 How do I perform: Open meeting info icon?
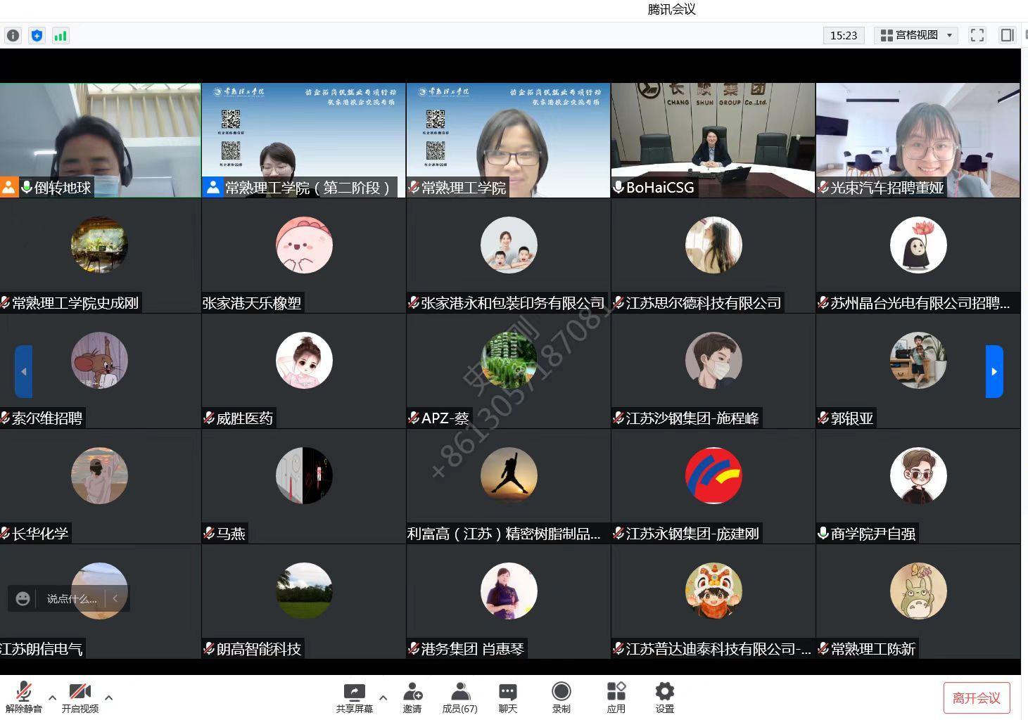[13, 35]
